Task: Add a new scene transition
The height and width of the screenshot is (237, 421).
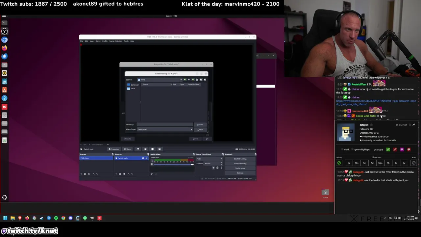Action: [213, 168]
